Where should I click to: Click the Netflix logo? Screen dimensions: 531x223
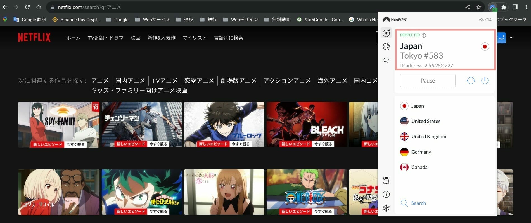34,37
